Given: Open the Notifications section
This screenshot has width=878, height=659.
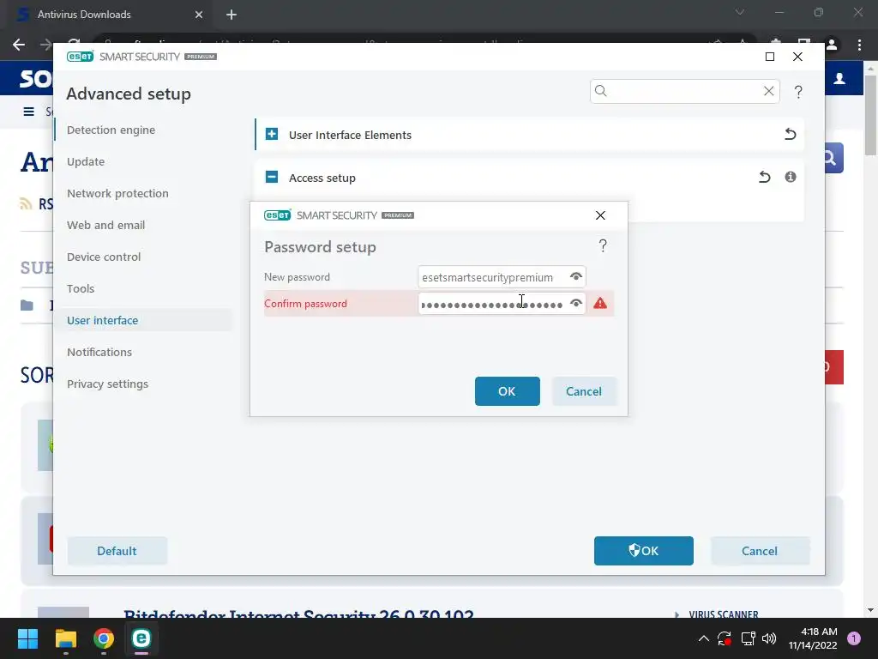Looking at the screenshot, I should 99,352.
